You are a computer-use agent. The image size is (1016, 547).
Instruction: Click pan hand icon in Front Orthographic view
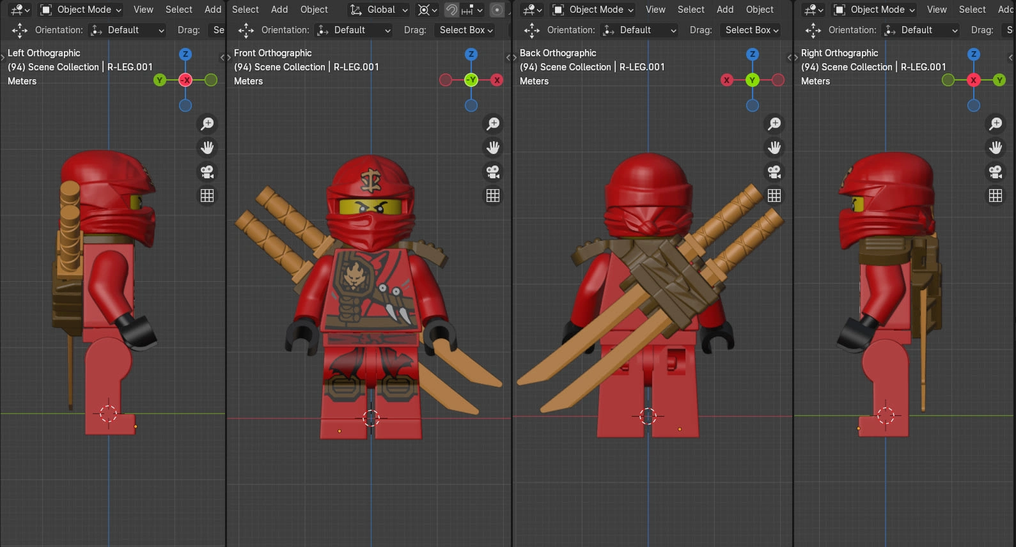click(493, 148)
